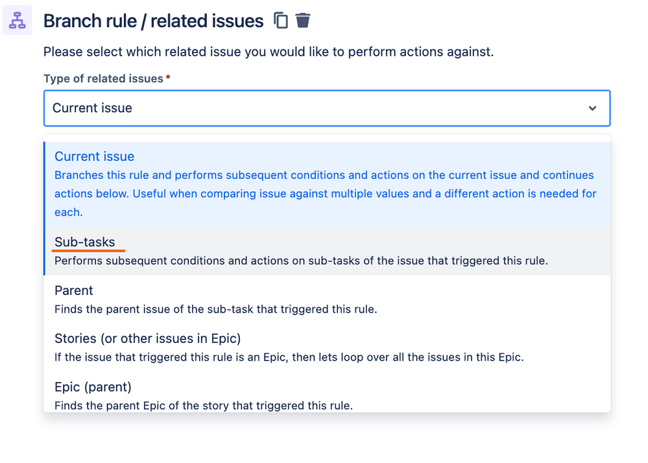Duplicate the branch rule using copy icon
The width and height of the screenshot is (648, 463).
281,20
